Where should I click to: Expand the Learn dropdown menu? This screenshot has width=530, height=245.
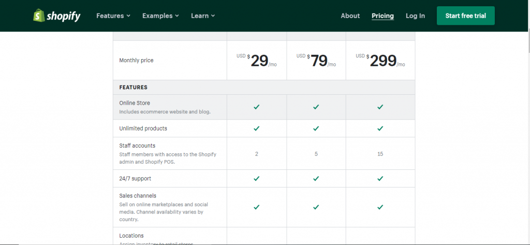(203, 16)
